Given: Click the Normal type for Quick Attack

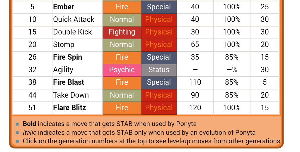Looking at the screenshot, I should click(x=122, y=20).
